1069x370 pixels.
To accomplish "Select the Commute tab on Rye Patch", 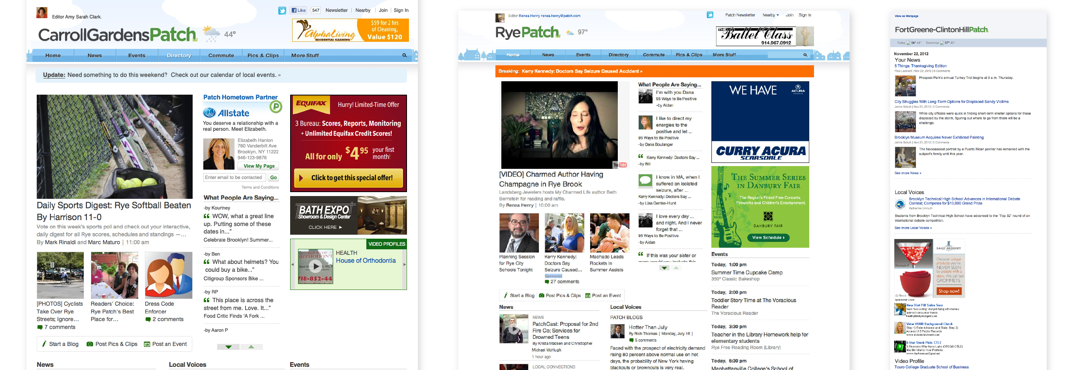I will tap(654, 55).
